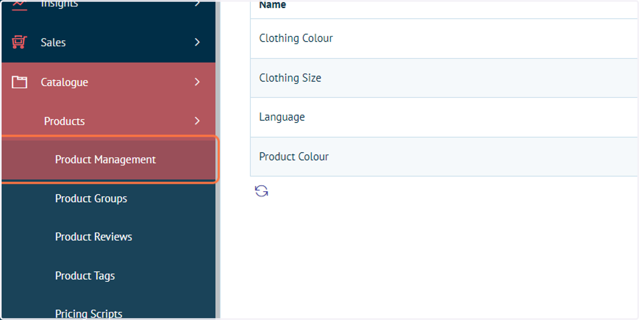Image resolution: width=639 pixels, height=320 pixels.
Task: Select the Products submenu label
Action: pos(64,121)
